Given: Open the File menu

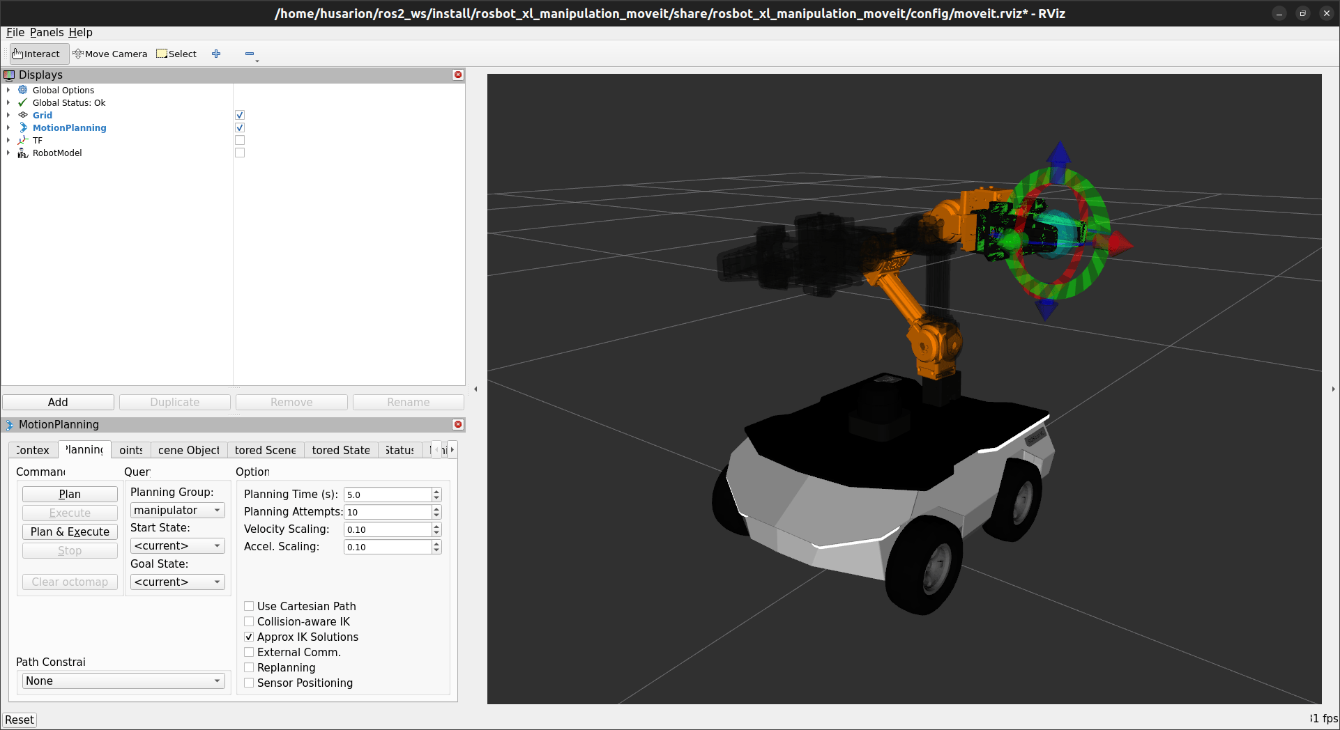Looking at the screenshot, I should [x=15, y=32].
